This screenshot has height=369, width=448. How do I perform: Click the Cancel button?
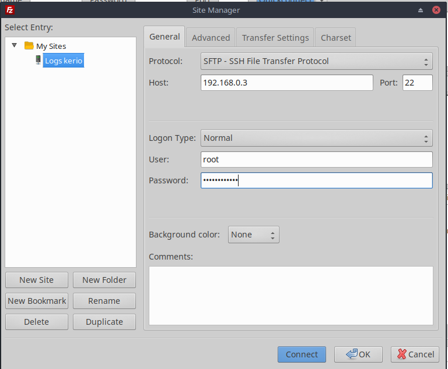tap(415, 354)
